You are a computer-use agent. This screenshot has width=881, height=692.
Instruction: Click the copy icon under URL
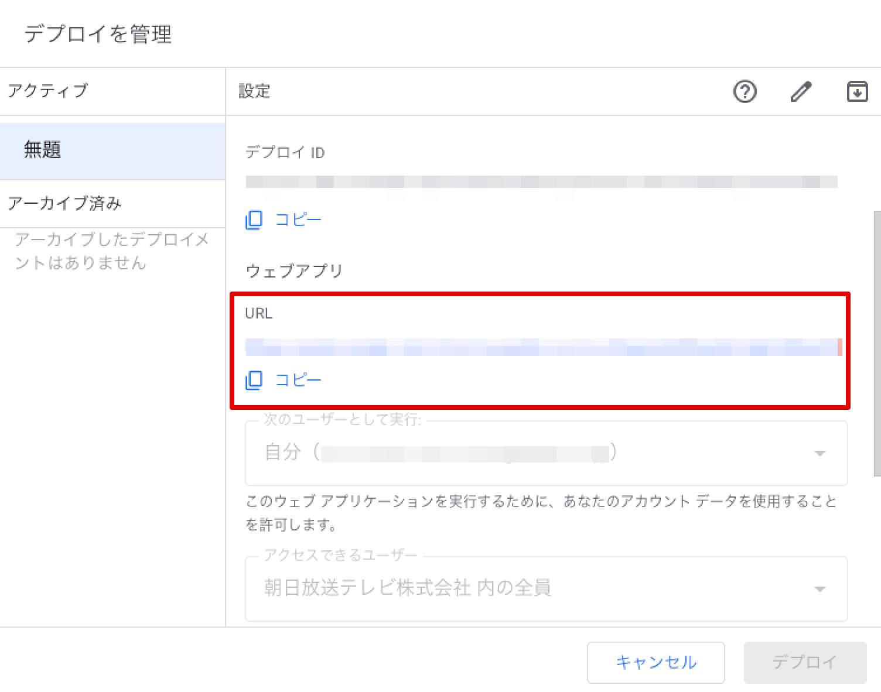pos(254,380)
